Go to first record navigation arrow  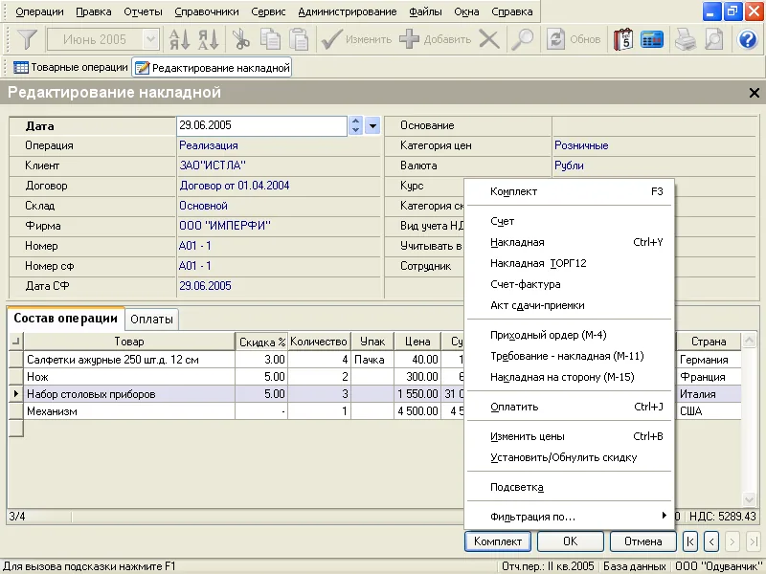(x=690, y=541)
